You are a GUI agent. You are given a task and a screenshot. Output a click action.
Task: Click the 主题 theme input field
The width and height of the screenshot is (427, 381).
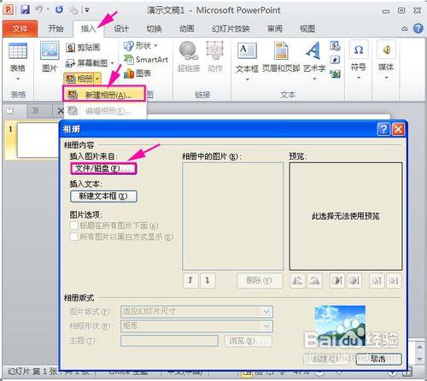169,341
